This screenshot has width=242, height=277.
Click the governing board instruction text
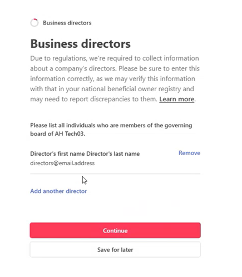coord(111,130)
